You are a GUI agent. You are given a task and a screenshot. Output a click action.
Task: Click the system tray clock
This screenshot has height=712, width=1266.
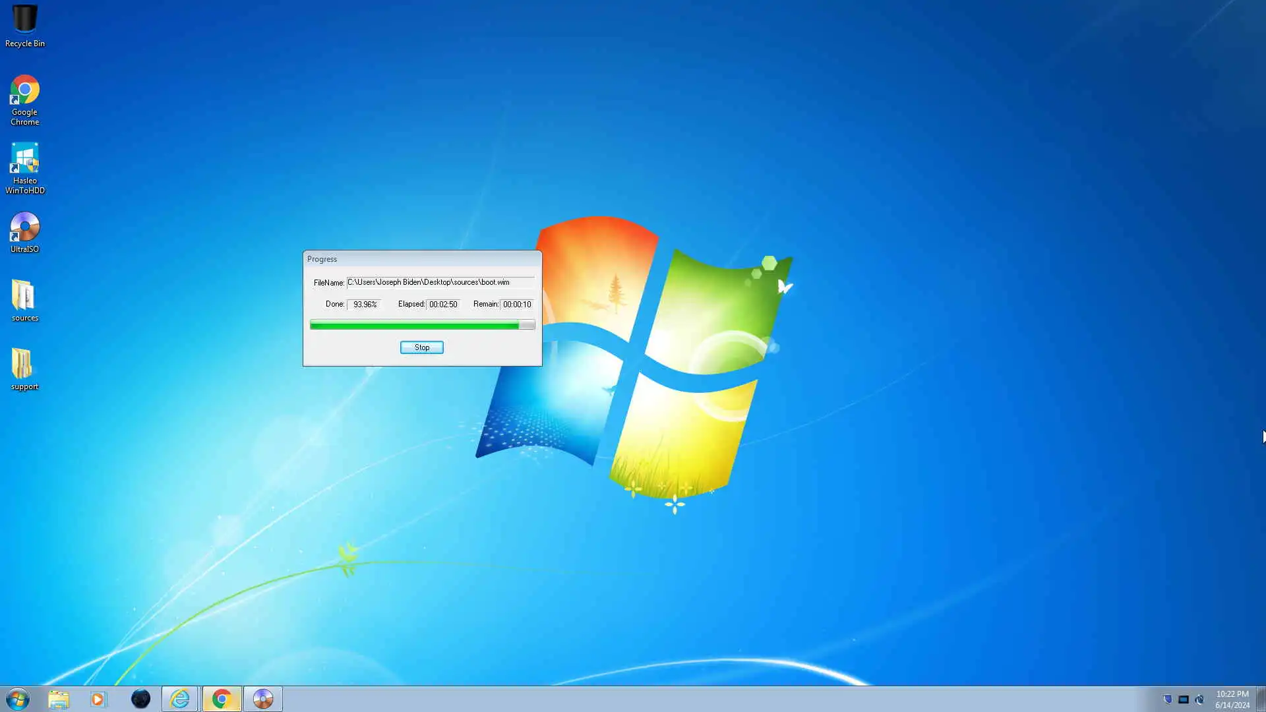click(x=1232, y=699)
